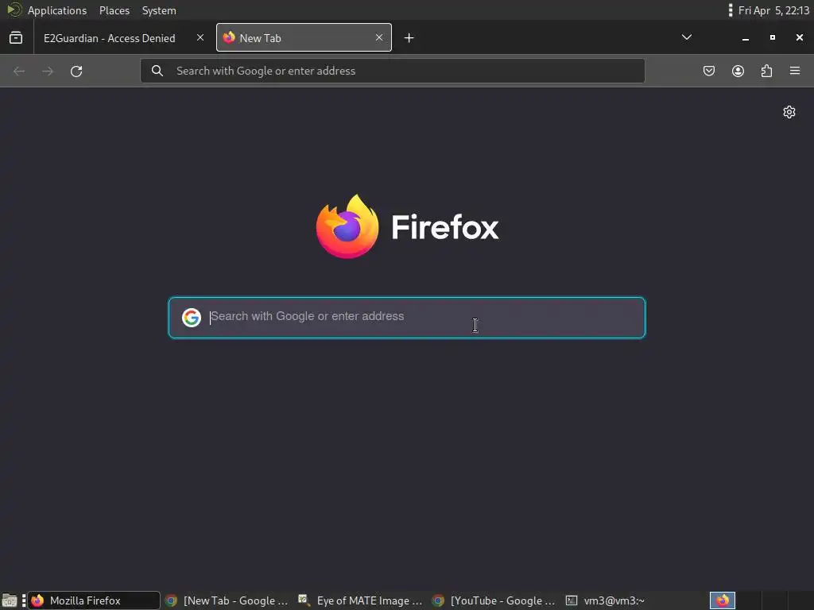Viewport: 814px width, 610px height.
Task: Open Firefox View tab overview icon
Action: (x=16, y=38)
